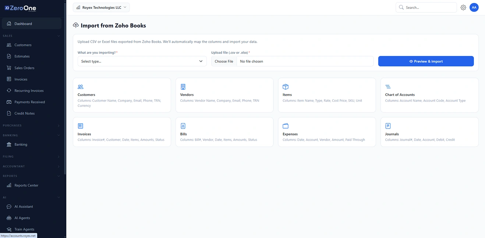Viewport: 485px width, 238px height.
Task: Click the Sales Orders cart icon
Action: pos(9,68)
